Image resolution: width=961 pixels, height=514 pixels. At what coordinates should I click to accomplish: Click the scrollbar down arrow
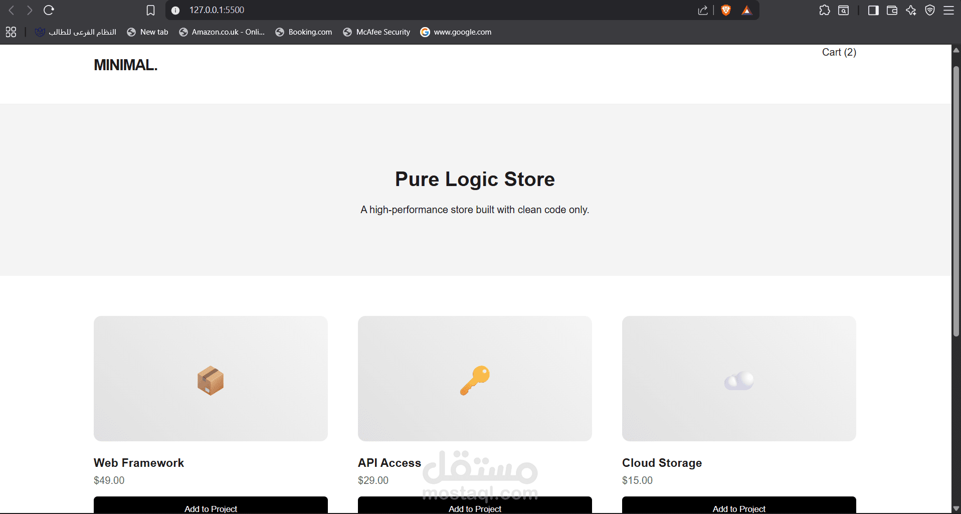[956, 508]
